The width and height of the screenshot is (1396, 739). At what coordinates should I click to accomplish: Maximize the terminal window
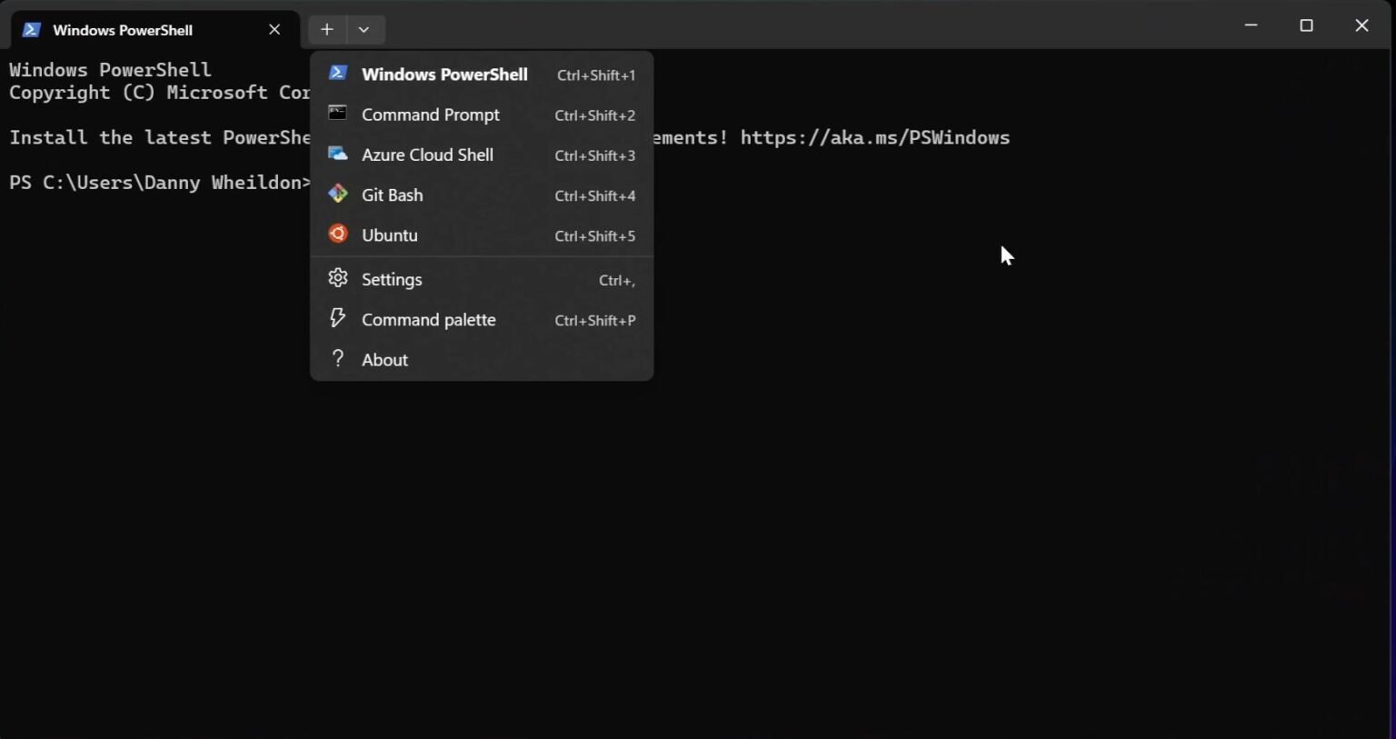tap(1307, 25)
